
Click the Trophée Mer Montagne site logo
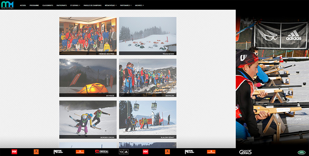tap(7, 5)
